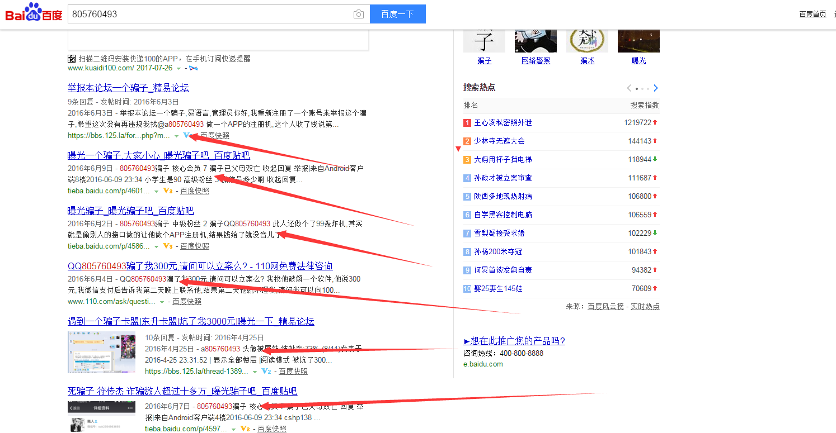Open hot topic 孙杨200米夺冠
The image size is (836, 433).
[x=499, y=251]
